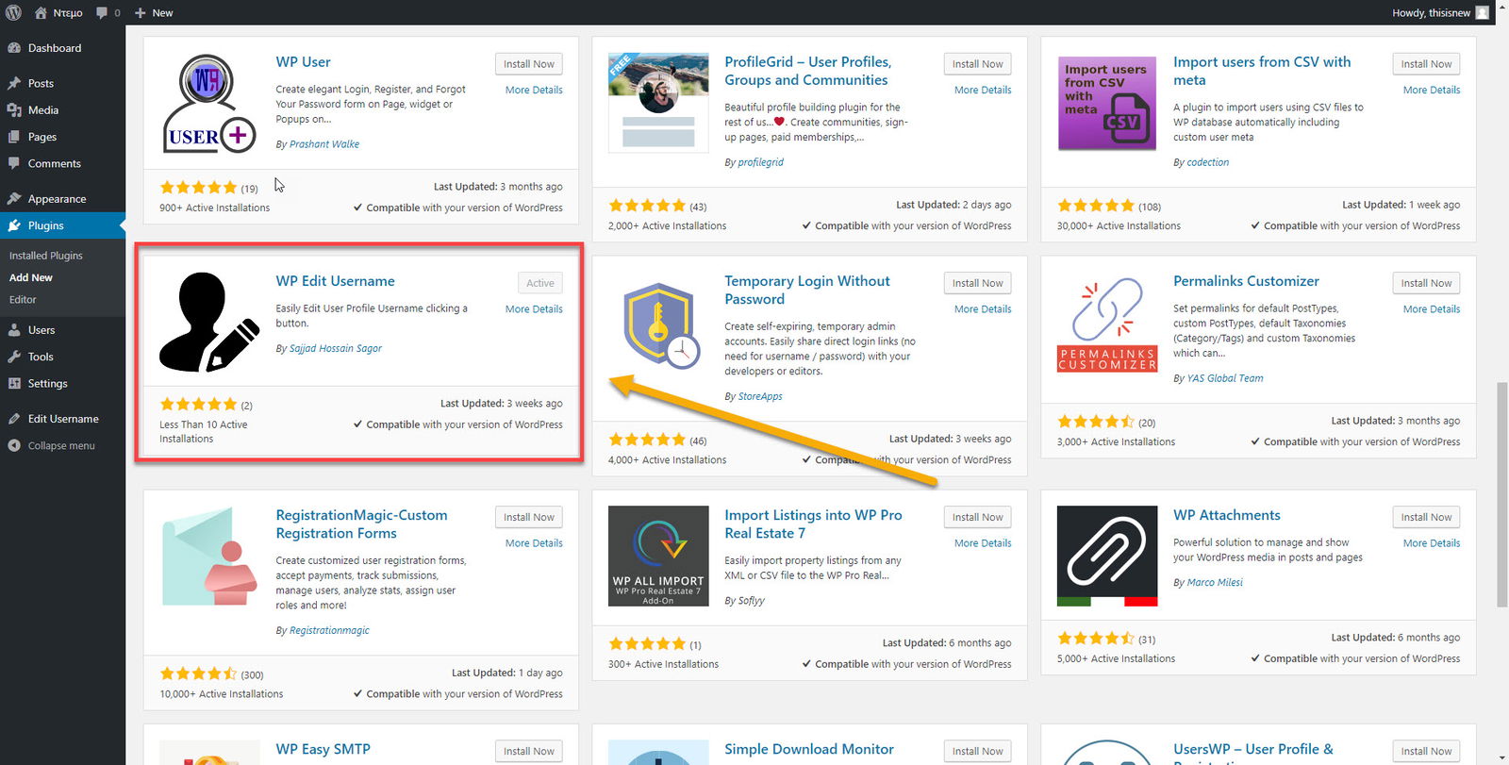Click the Users icon in sidebar
1509x765 pixels.
pos(14,330)
